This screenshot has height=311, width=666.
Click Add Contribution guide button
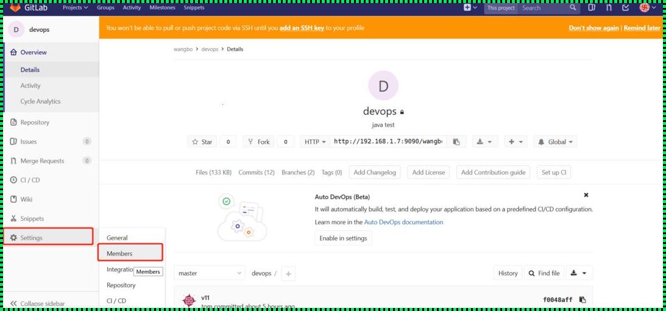click(x=493, y=173)
